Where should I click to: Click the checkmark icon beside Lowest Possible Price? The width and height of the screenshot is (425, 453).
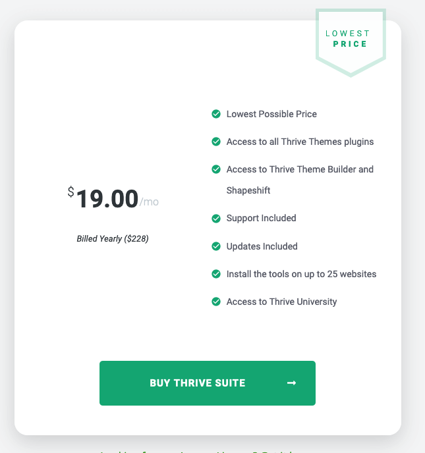click(x=216, y=114)
